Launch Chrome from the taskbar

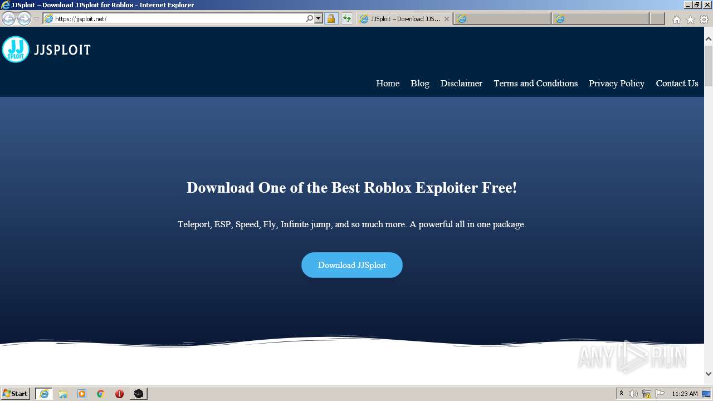[101, 394]
